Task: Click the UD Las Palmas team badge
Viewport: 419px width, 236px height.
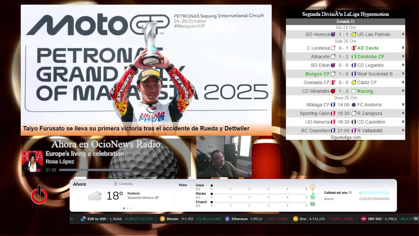Action: (x=354, y=34)
